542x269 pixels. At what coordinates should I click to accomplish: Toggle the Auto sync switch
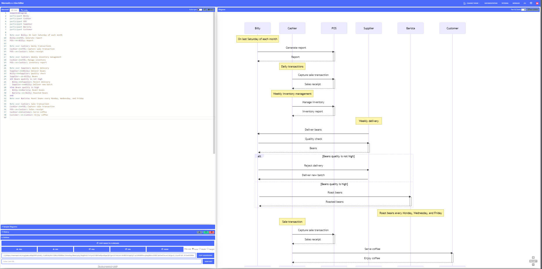(200, 10)
